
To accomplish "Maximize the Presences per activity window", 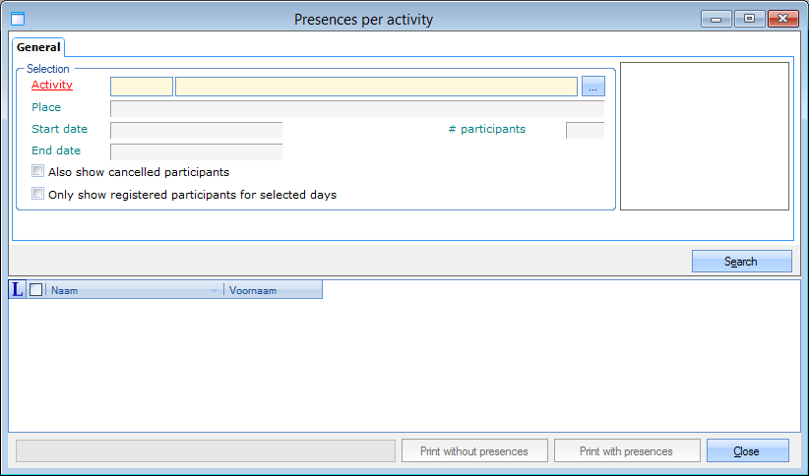I will [x=749, y=18].
